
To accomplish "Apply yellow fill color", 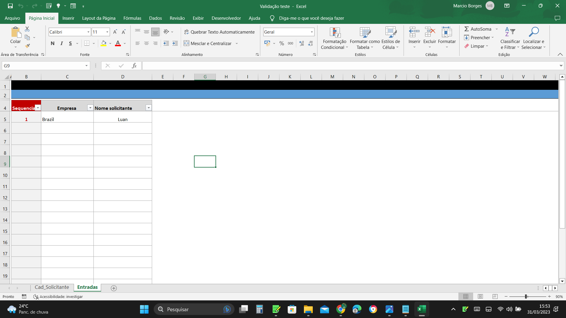I will (x=103, y=43).
